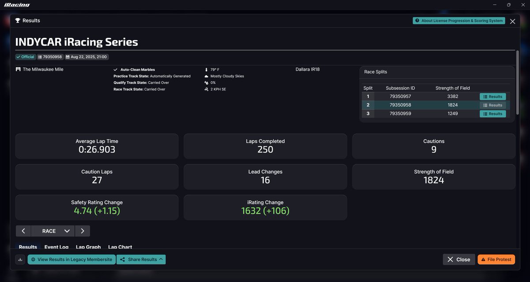Click the iRating Change value
The width and height of the screenshot is (530, 282).
point(265,211)
